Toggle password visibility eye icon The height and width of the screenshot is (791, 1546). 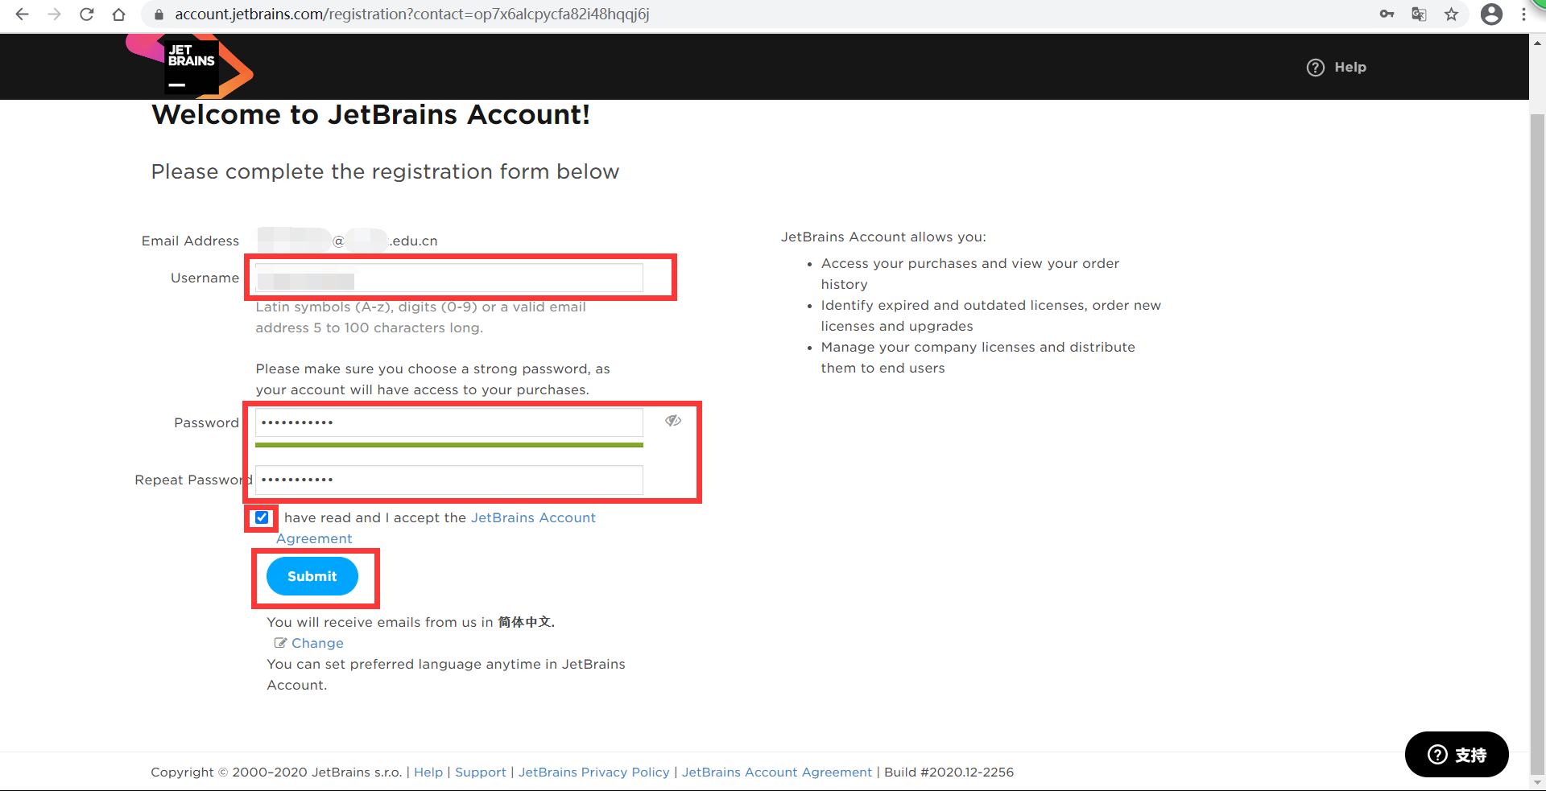(x=673, y=421)
